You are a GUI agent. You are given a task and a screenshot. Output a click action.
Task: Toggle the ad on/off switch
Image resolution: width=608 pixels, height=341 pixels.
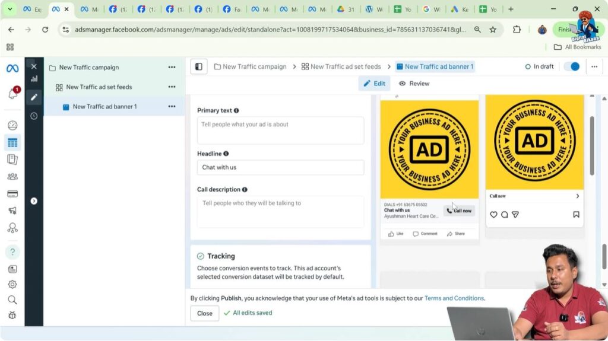click(x=571, y=66)
